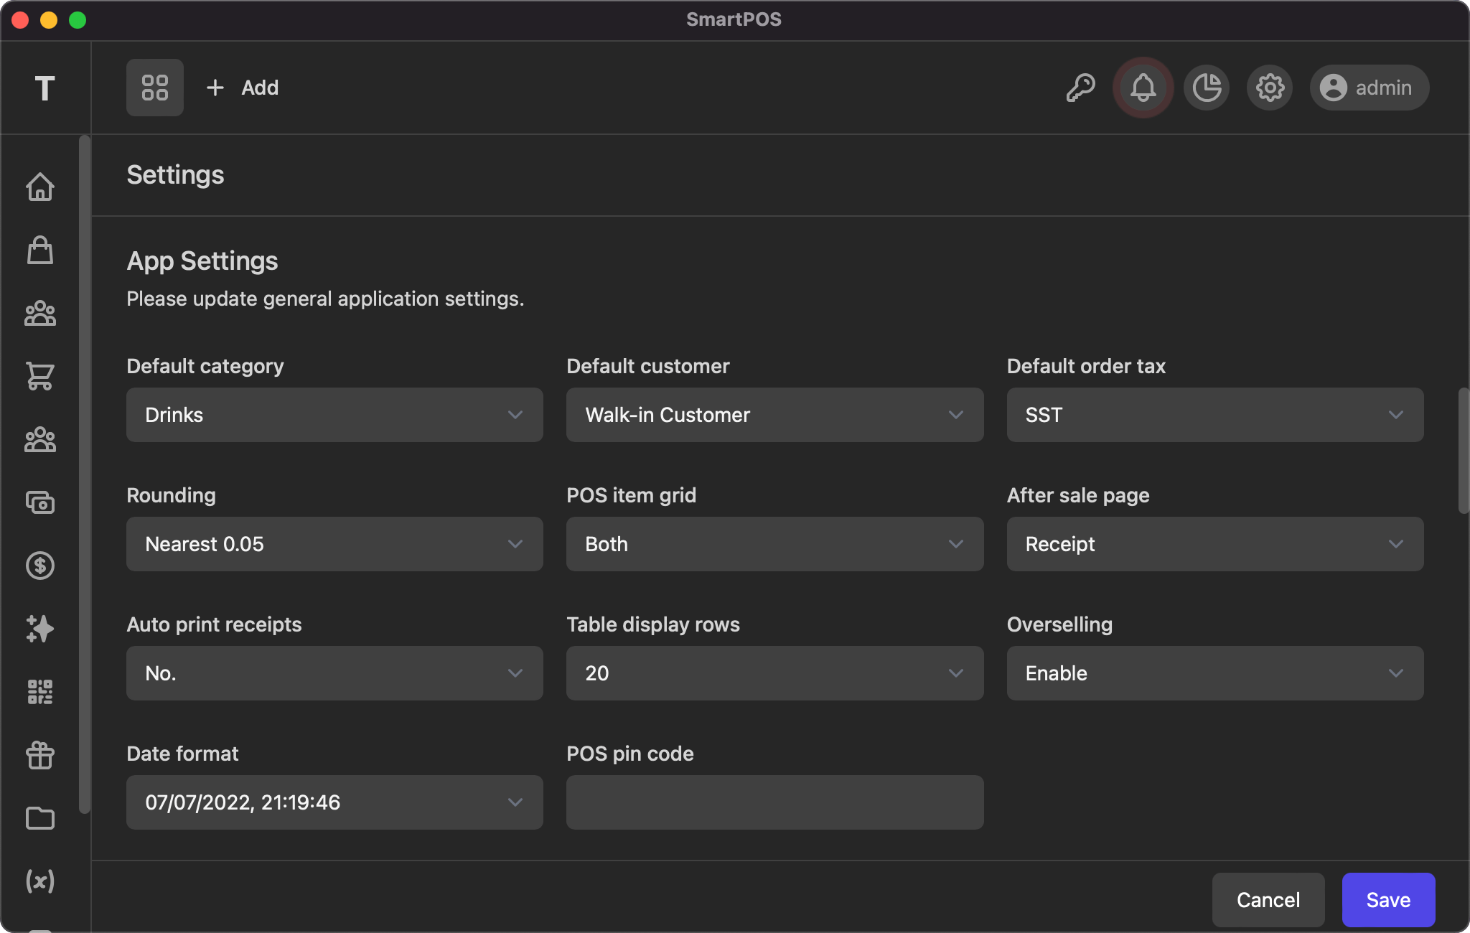Click the sparkle stars sidebar icon
This screenshot has width=1470, height=933.
40,629
